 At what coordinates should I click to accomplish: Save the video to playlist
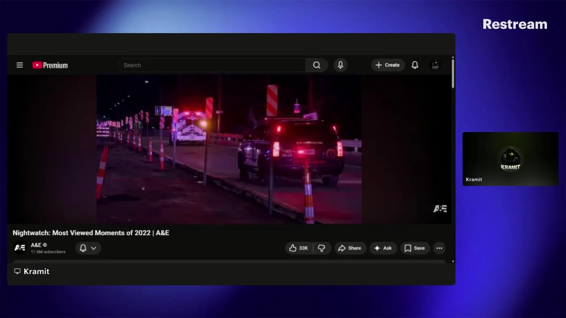pyautogui.click(x=415, y=248)
